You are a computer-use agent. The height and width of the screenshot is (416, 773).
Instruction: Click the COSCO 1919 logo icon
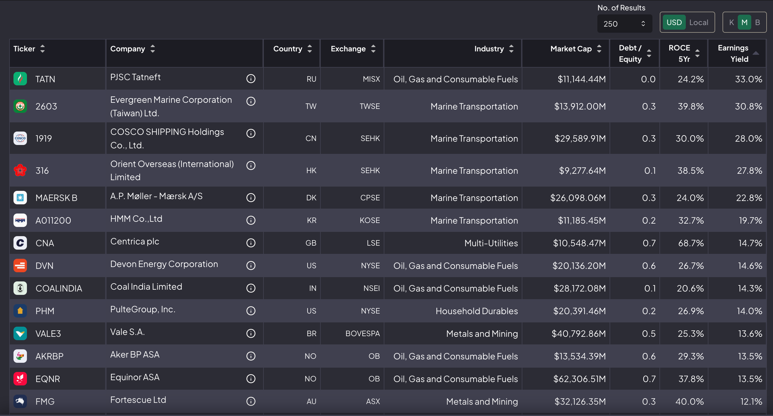(20, 138)
